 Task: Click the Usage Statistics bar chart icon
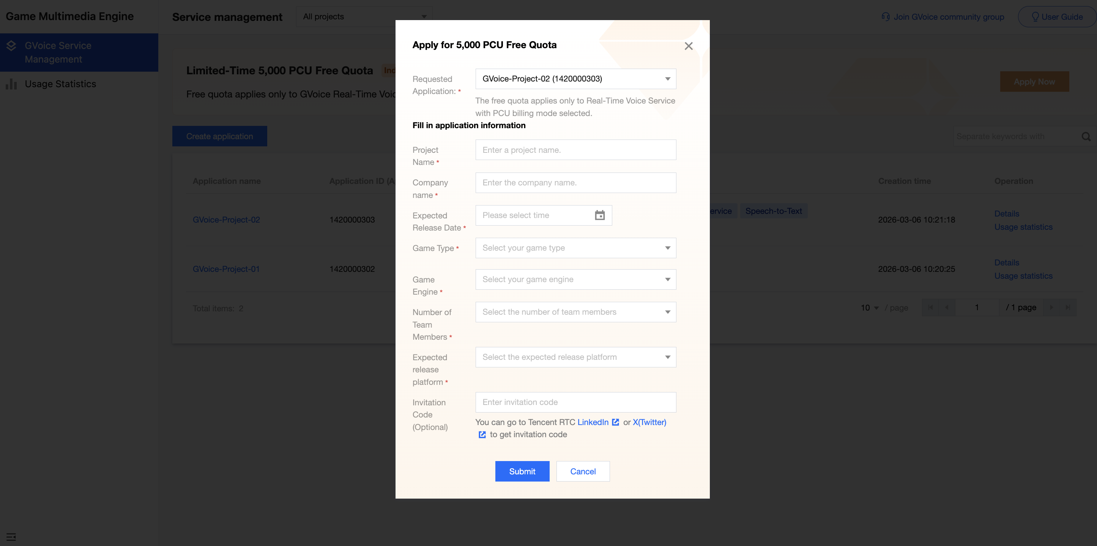pos(11,84)
